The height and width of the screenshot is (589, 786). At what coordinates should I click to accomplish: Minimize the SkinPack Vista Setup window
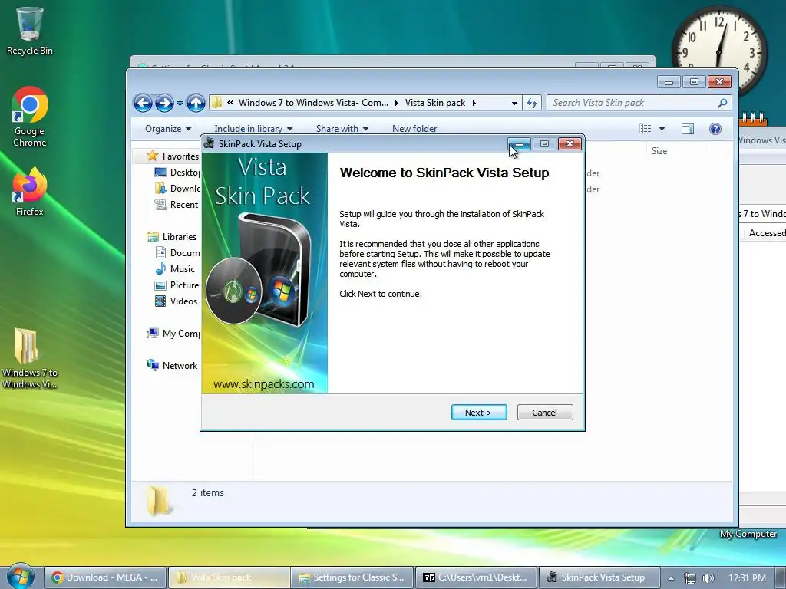coord(520,144)
